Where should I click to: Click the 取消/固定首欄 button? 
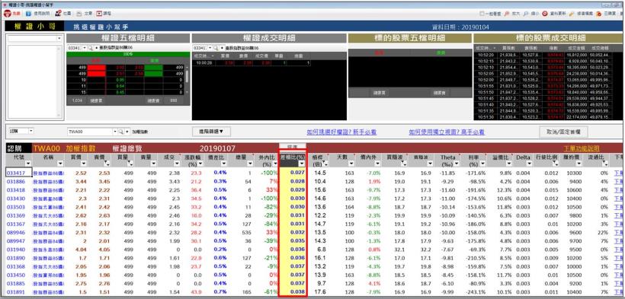point(563,132)
